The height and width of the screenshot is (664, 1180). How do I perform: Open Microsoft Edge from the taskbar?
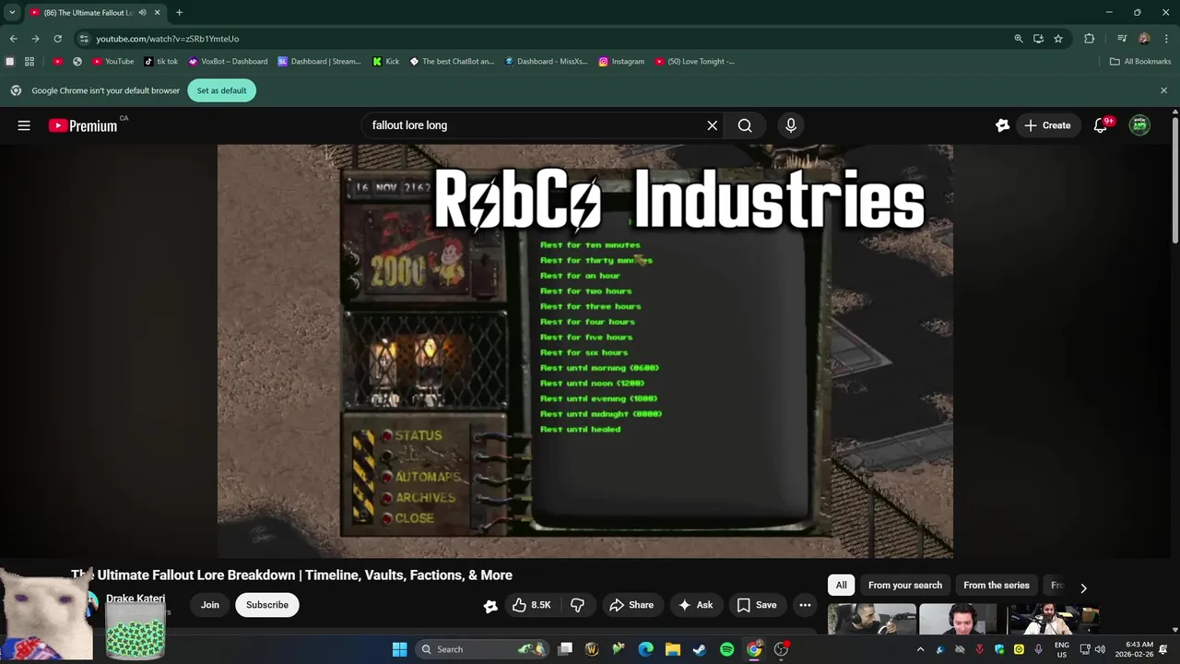[x=646, y=649]
